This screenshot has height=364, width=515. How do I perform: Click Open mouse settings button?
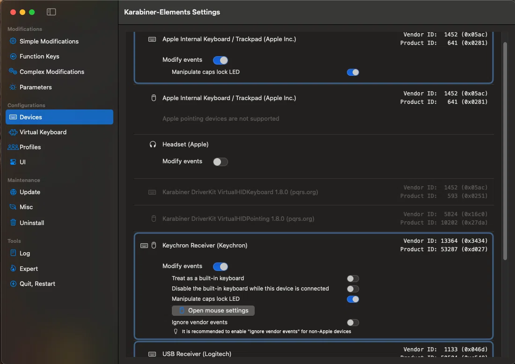tap(213, 311)
